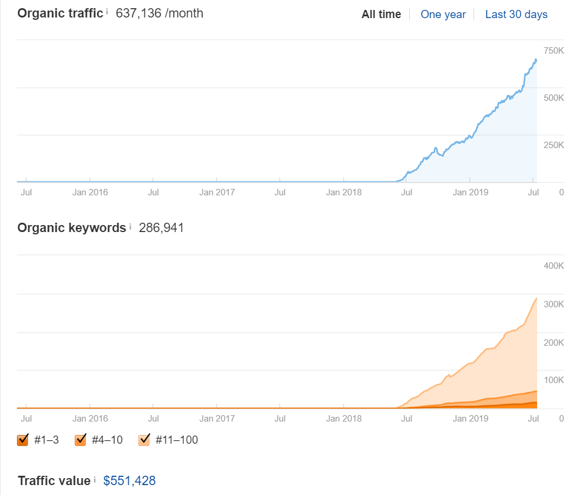Click the #4–10 legend label
This screenshot has height=495, width=578.
[107, 440]
